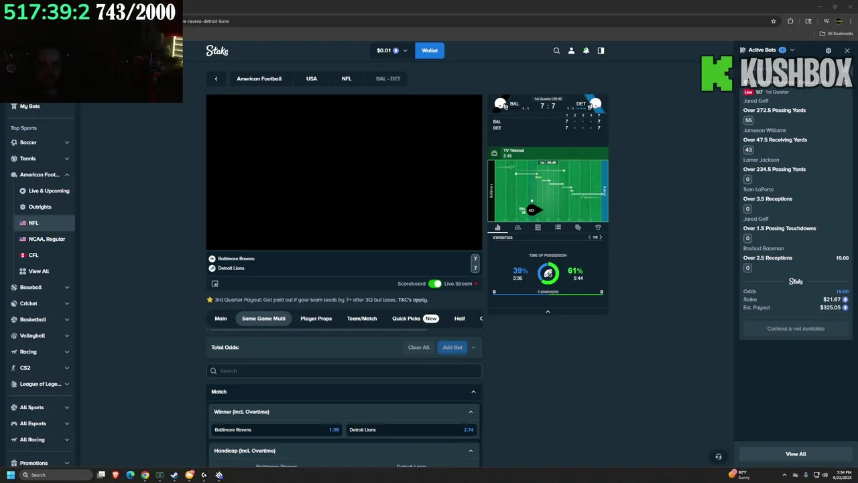Viewport: 858px width, 483px height.
Task: Bet on Baltimore Ravens at 1.38
Action: pyautogui.click(x=276, y=430)
